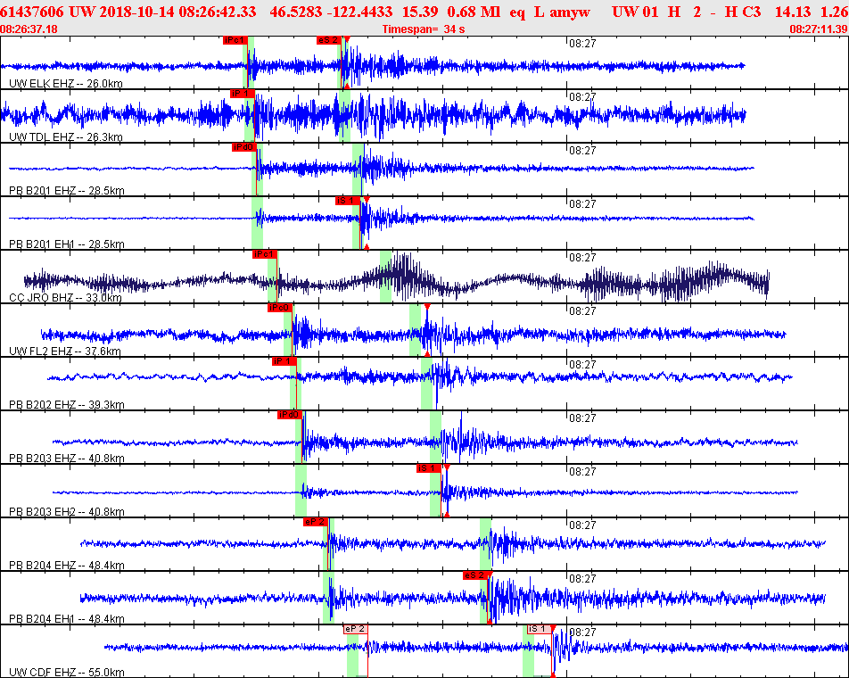849x678 pixels.
Task: Select the longitude value '-122.4433' in header
Action: click(359, 12)
